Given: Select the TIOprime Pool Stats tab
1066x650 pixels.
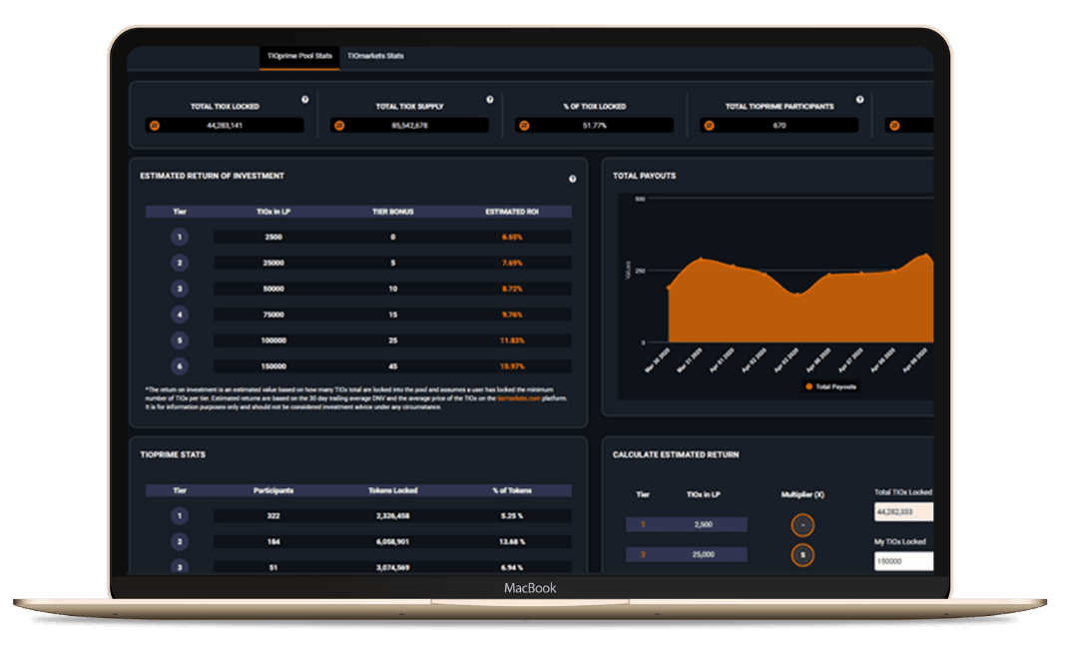Looking at the screenshot, I should 298,56.
